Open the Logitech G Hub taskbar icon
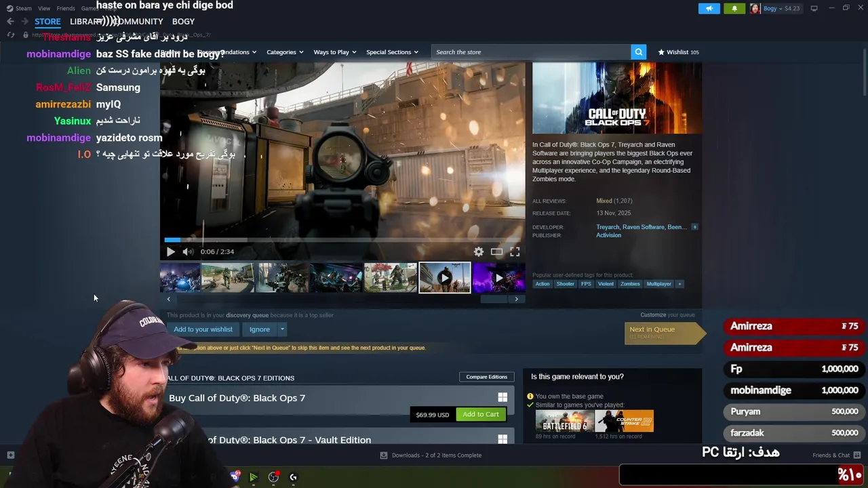Viewport: 868px width, 488px height. [293, 477]
